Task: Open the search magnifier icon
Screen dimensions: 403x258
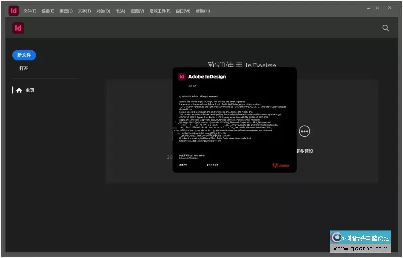Action: (x=385, y=28)
